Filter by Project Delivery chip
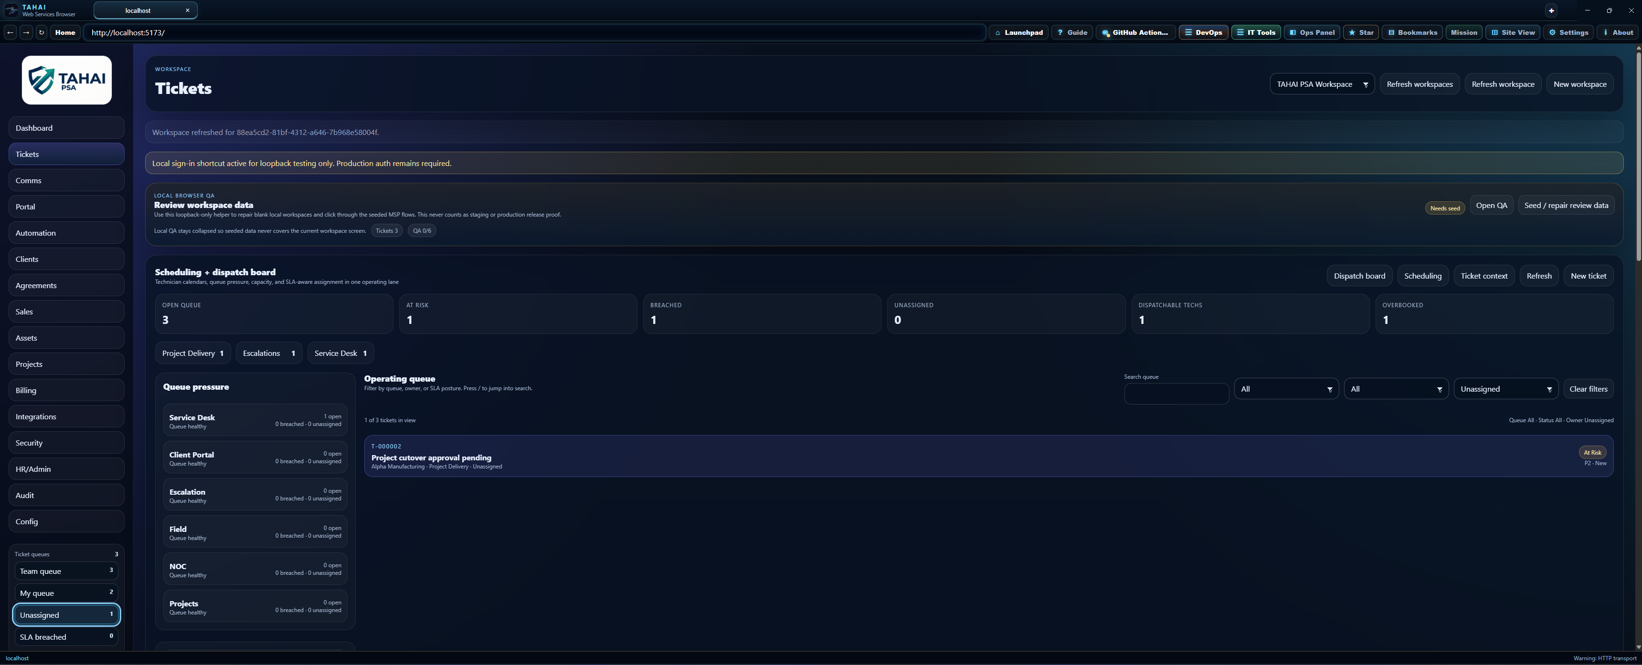 (x=192, y=353)
